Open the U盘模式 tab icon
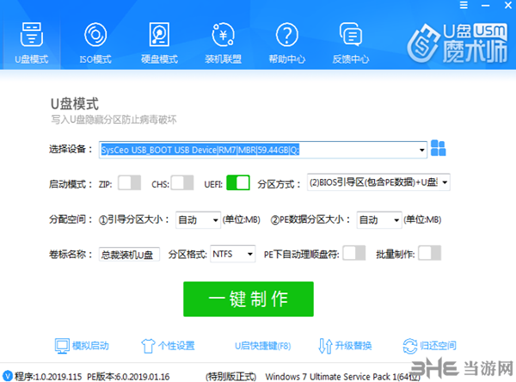 pos(31,34)
